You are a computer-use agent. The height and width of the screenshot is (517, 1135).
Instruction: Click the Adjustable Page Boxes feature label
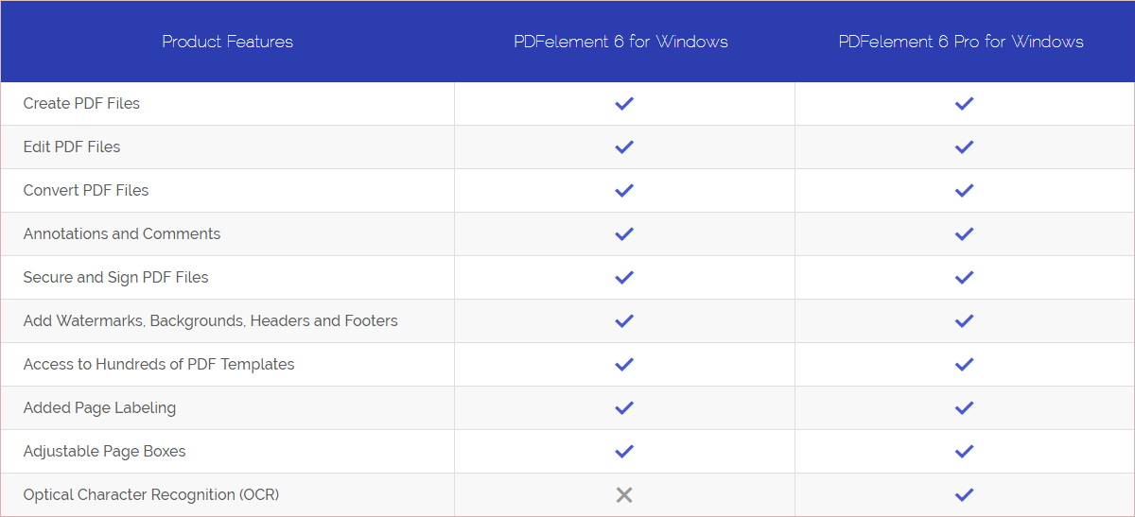pos(105,451)
